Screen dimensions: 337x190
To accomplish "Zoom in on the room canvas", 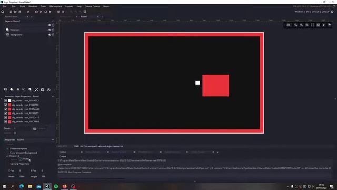I will 301,25.
